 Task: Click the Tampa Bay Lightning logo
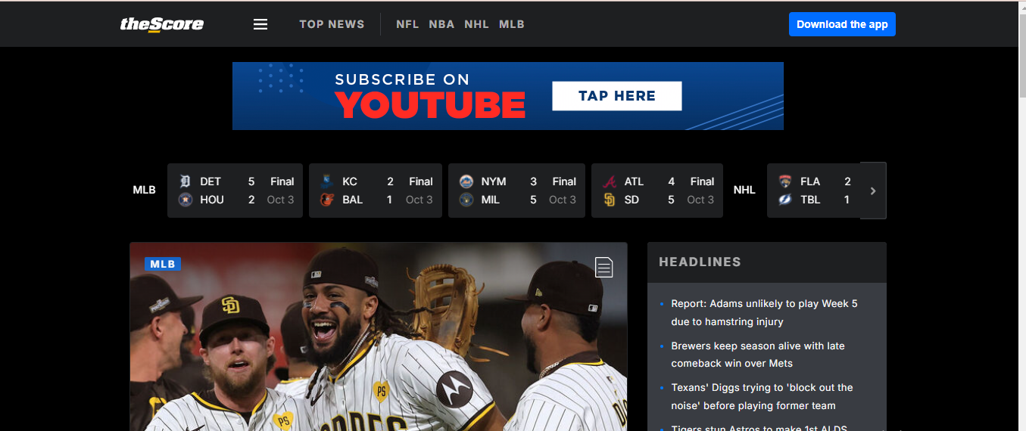[785, 200]
